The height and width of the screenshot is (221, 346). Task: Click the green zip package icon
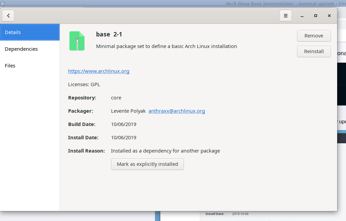point(77,41)
